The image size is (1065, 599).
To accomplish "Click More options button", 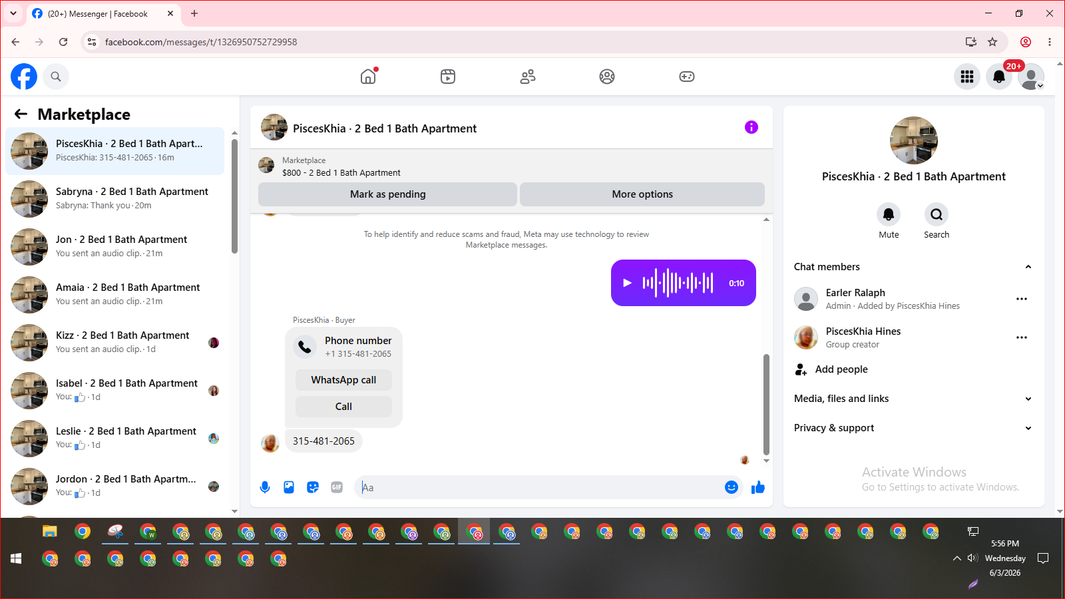I will (642, 194).
